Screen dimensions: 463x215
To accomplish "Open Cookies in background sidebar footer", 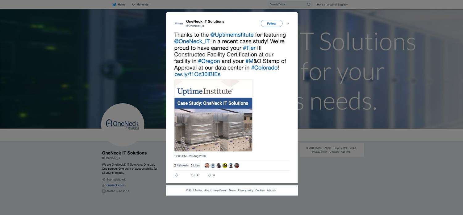I will [x=334, y=152].
